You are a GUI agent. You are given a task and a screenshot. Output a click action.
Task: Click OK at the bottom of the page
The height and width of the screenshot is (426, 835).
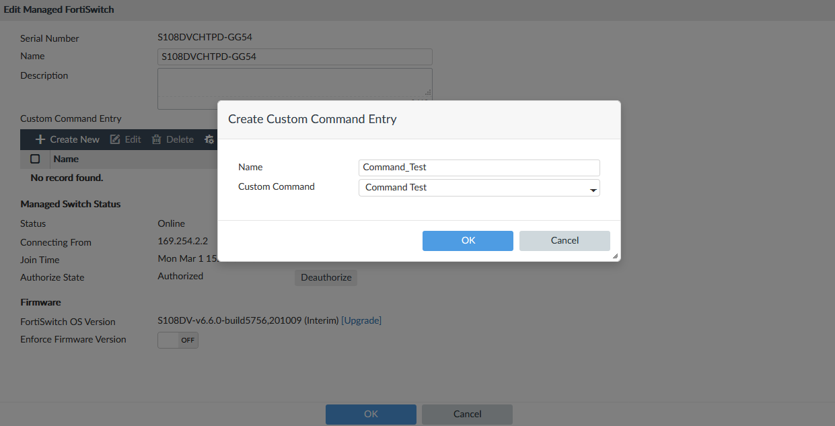[x=371, y=414]
